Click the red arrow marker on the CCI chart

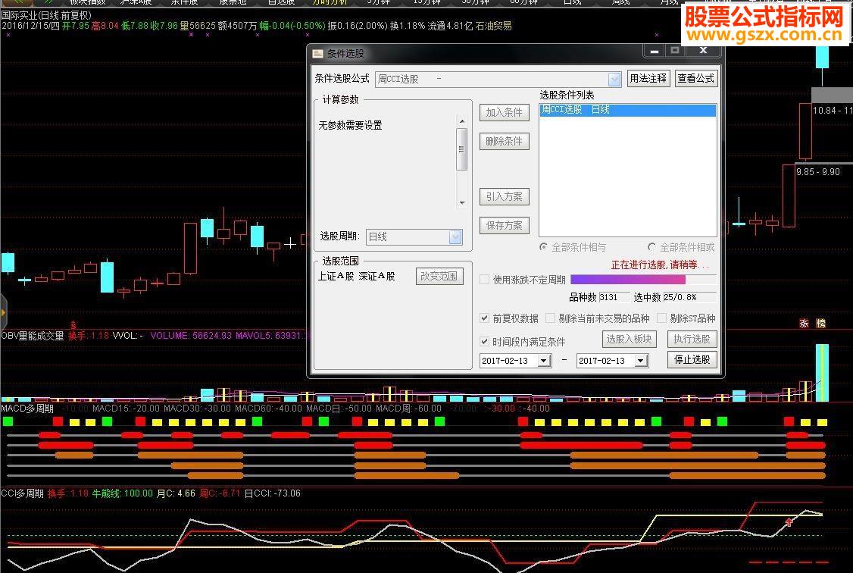[789, 522]
